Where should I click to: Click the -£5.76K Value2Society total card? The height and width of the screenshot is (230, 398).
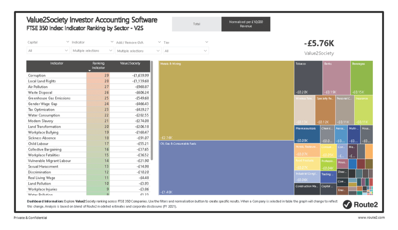coord(319,47)
